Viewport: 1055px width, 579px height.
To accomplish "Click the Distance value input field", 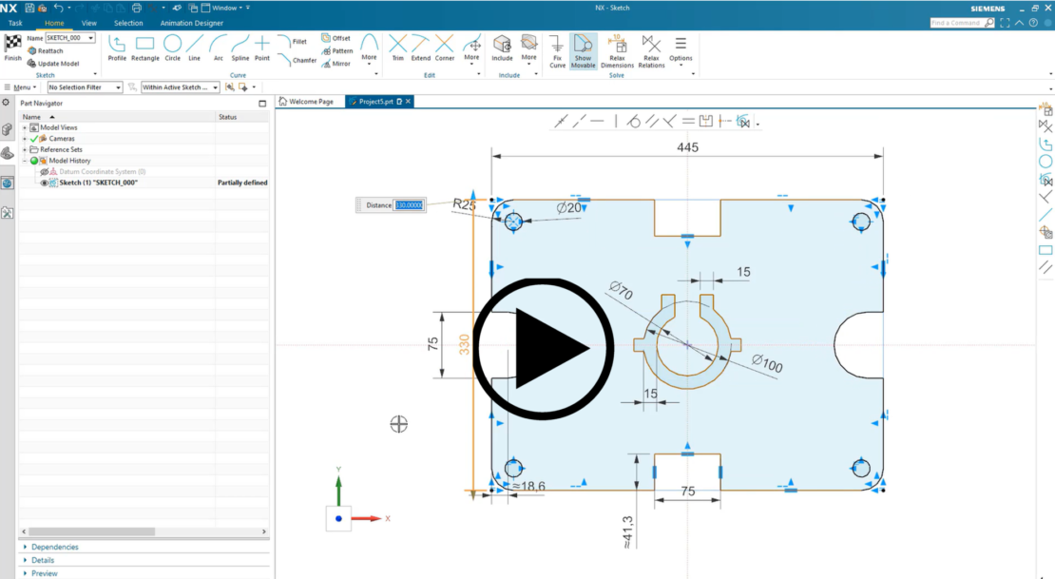I will (x=409, y=204).
